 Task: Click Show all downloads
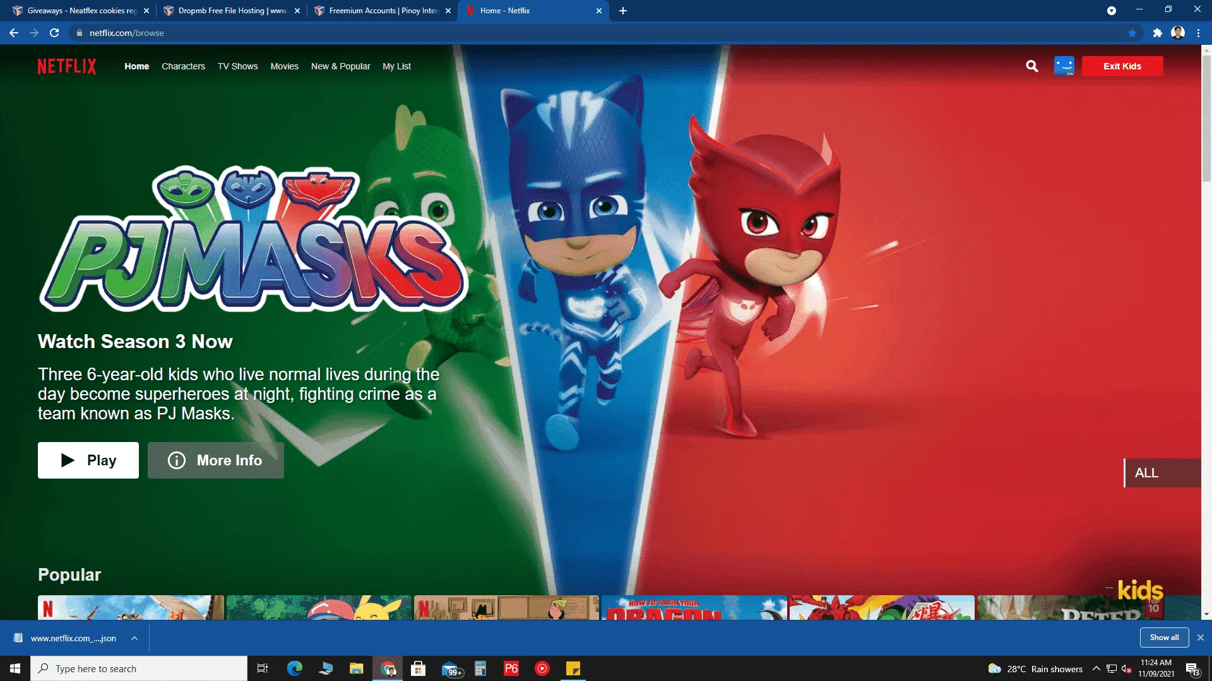[1164, 637]
